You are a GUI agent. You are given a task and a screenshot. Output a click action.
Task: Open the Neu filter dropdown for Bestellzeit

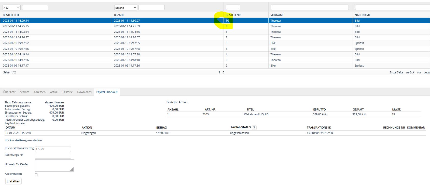click(11, 8)
